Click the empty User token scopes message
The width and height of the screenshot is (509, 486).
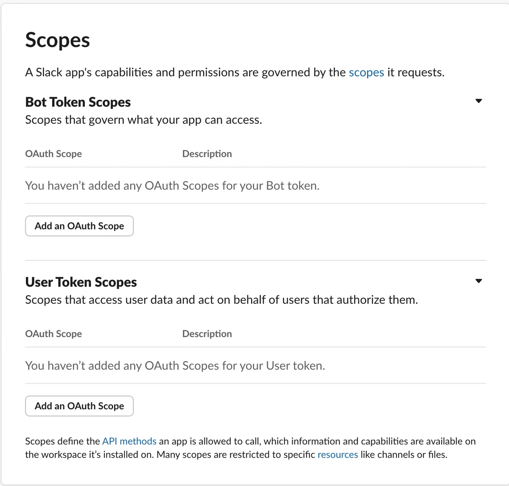tap(175, 366)
